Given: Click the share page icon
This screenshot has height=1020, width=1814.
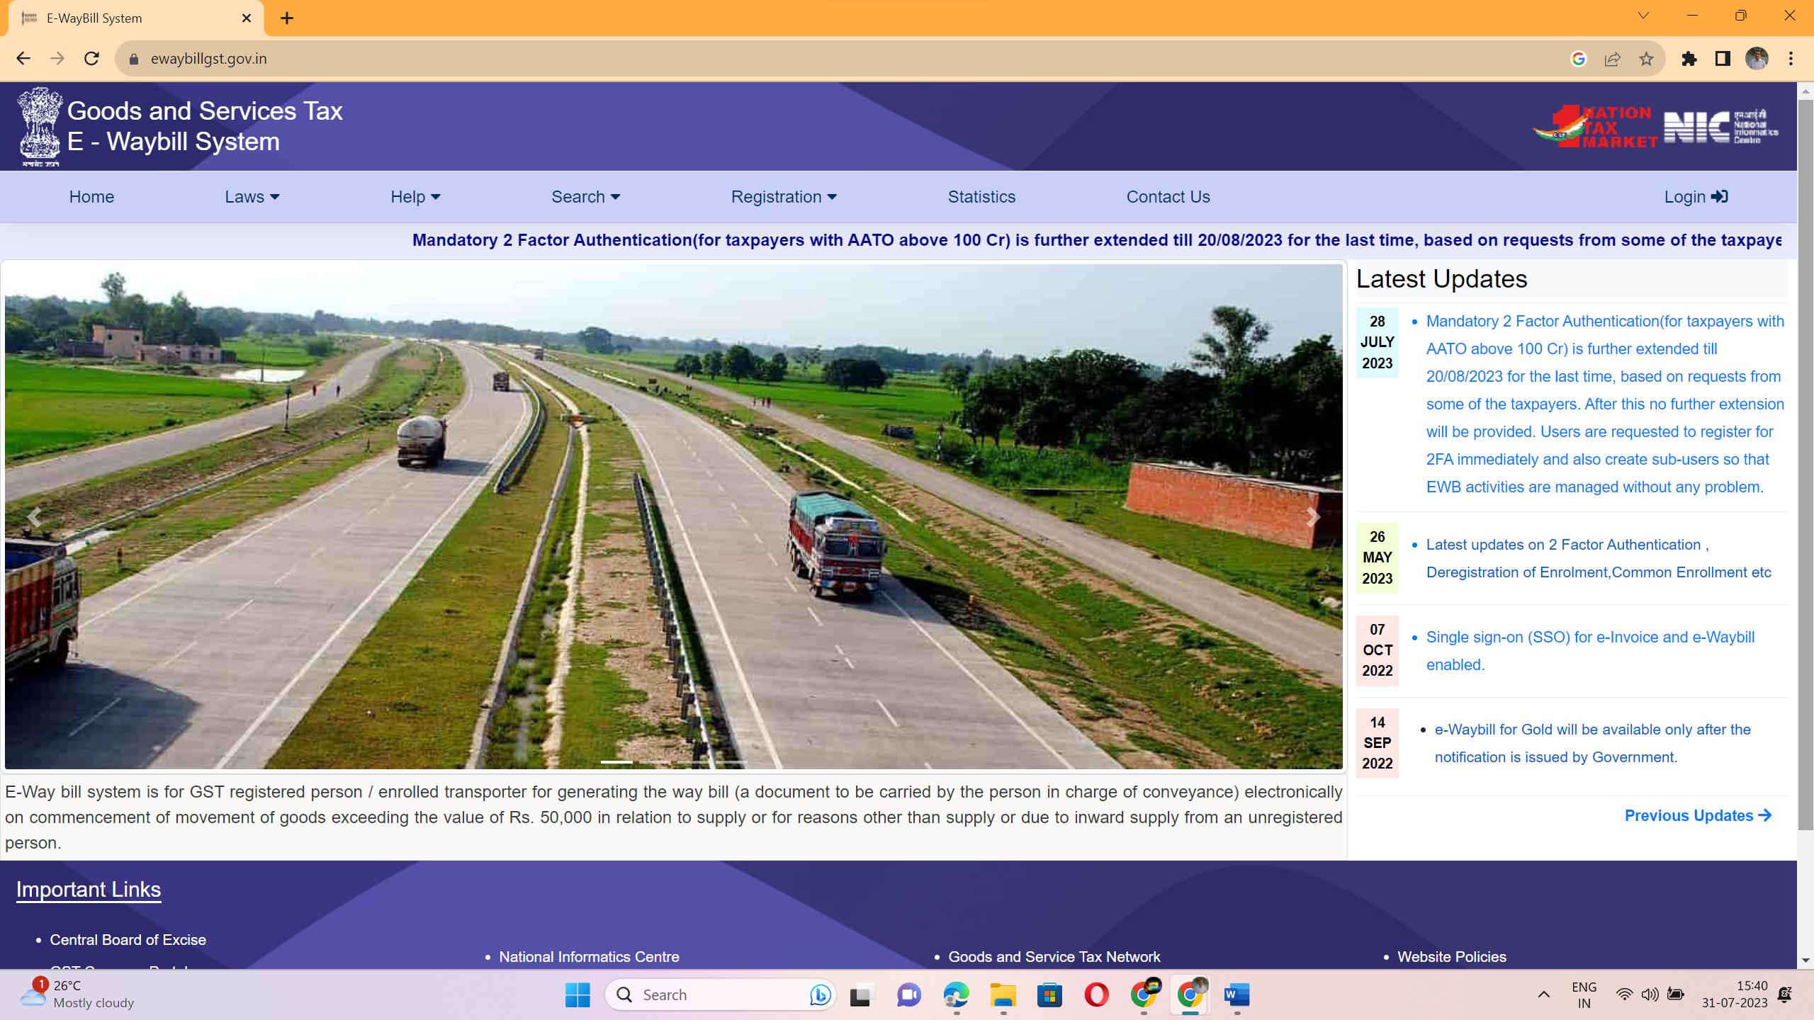Looking at the screenshot, I should pos(1612,59).
